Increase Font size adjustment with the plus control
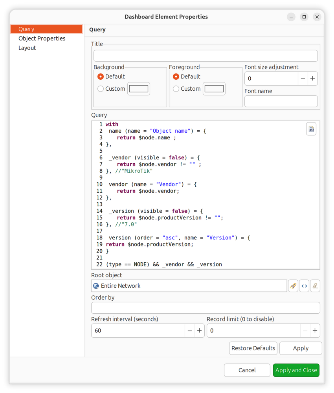 pos(312,79)
